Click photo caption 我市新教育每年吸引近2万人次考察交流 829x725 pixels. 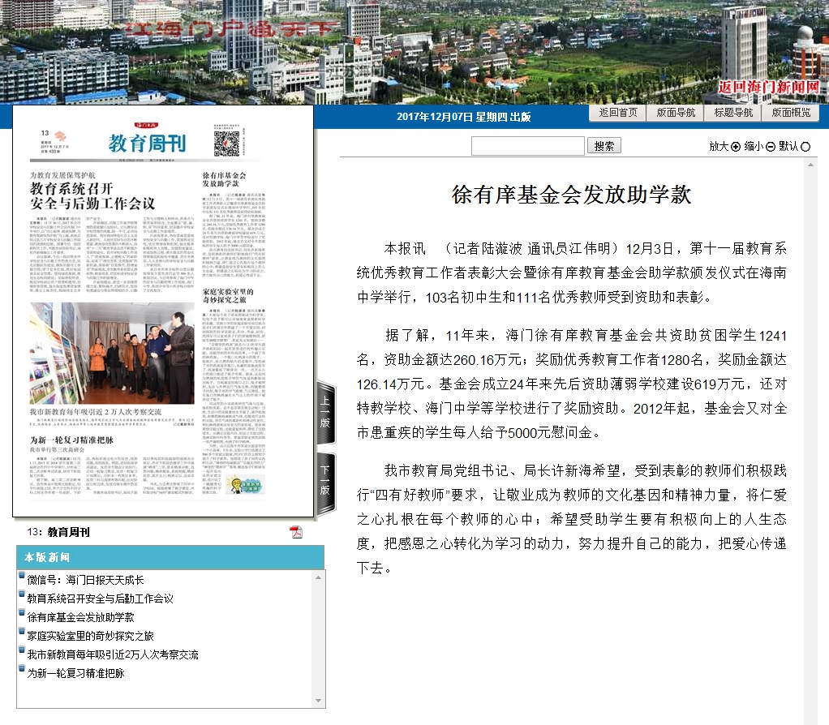click(x=96, y=412)
